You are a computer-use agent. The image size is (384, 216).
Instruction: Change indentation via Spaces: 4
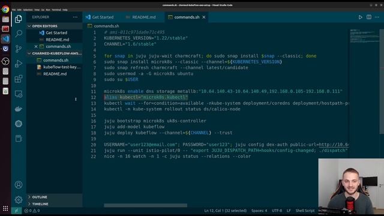pyautogui.click(x=259, y=211)
